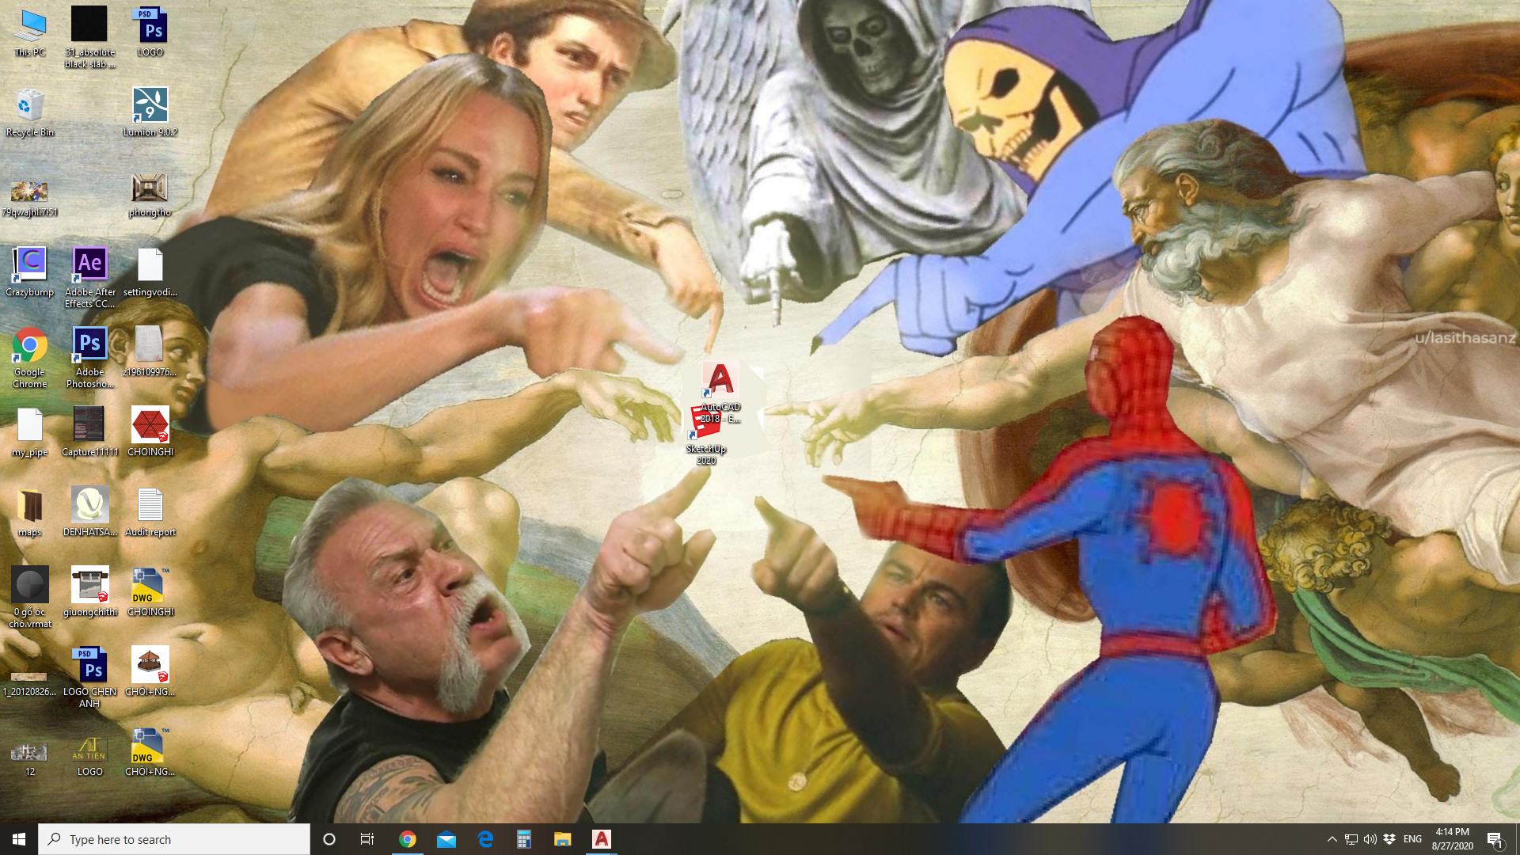Open the This PC desktop icon

point(30,33)
